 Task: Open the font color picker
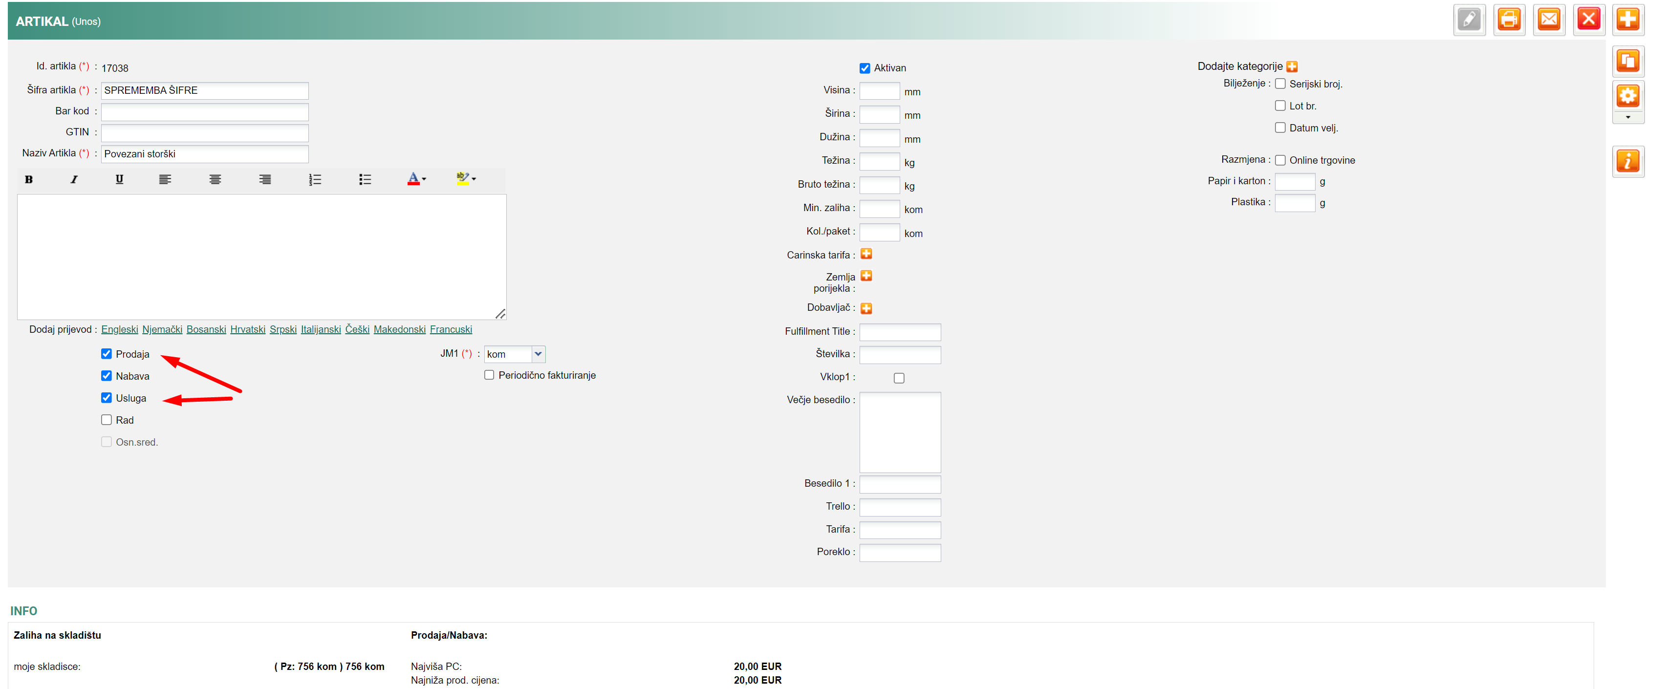point(415,179)
